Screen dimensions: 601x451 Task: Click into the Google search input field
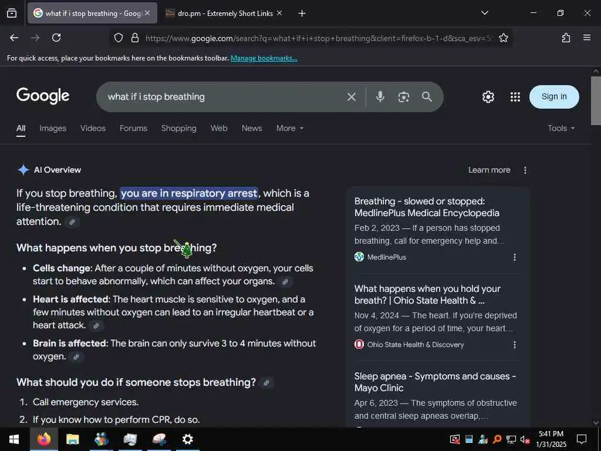(x=224, y=97)
